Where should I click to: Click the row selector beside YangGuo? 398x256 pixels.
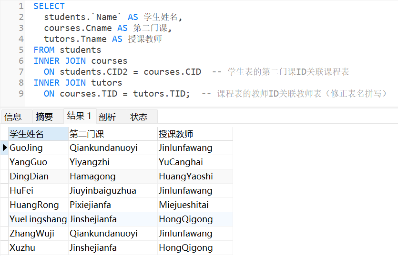5,162
